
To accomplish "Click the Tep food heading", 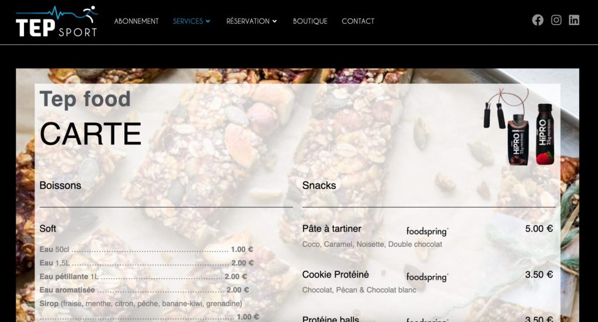I will click(85, 99).
